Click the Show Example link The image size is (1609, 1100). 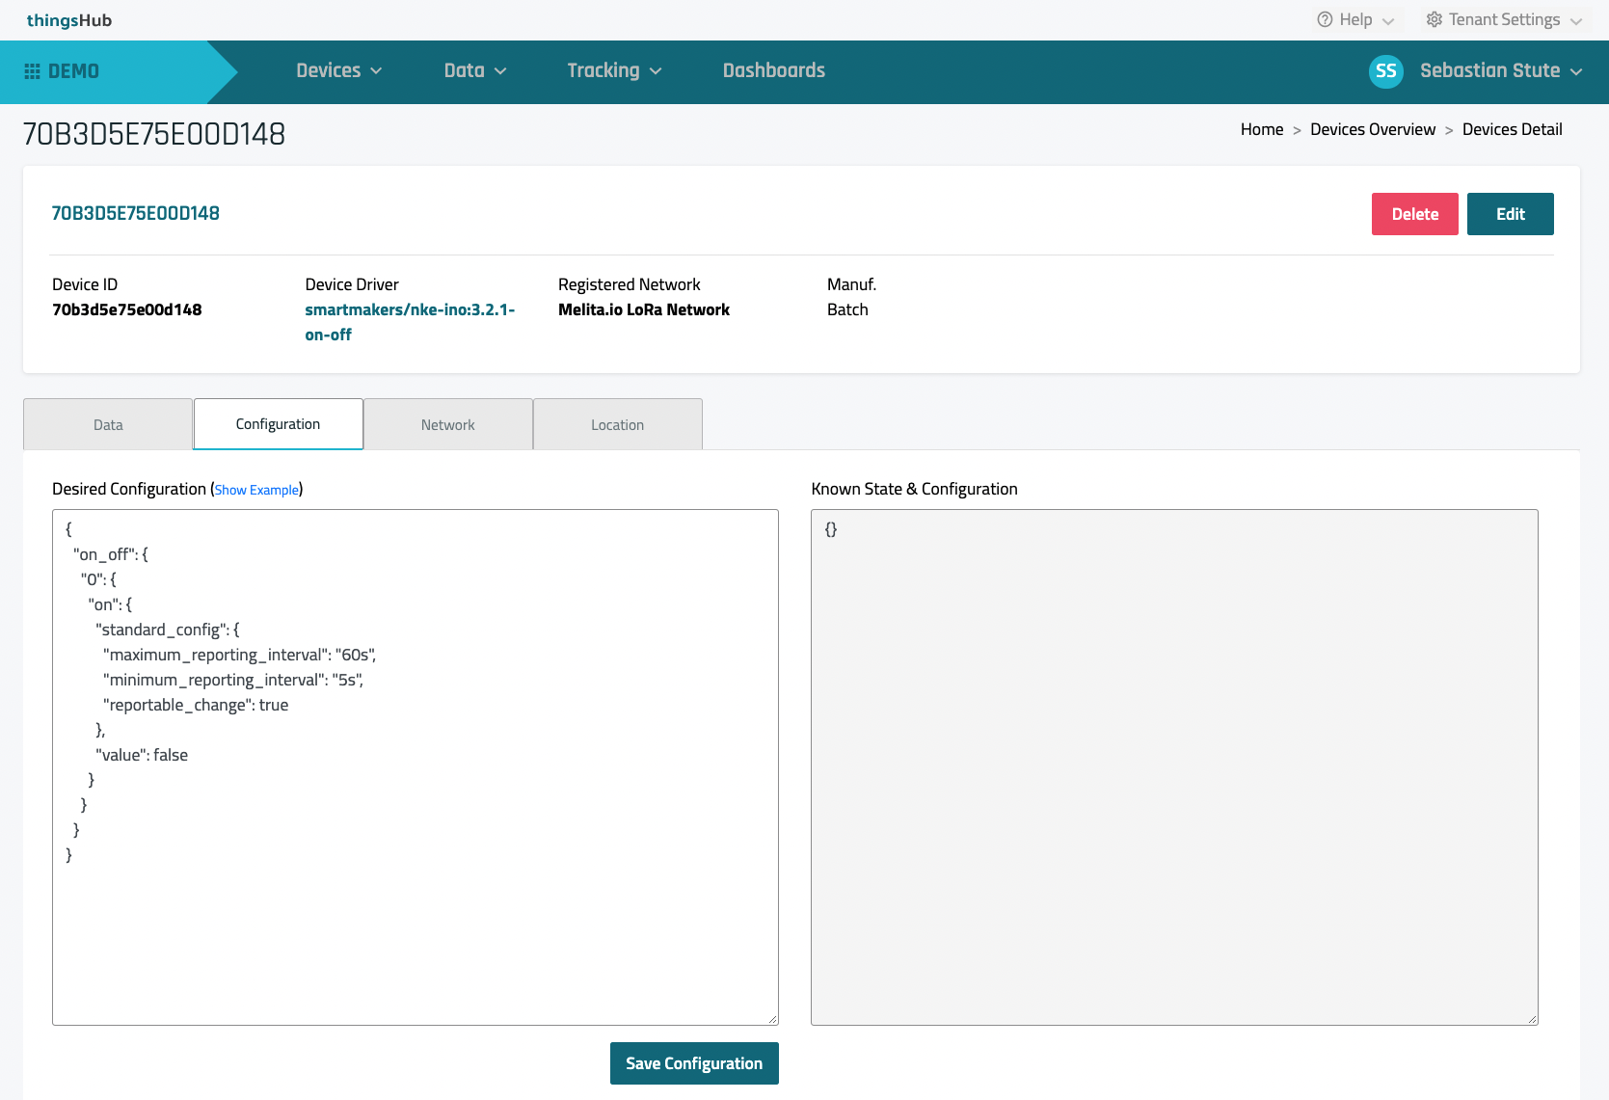coord(256,490)
